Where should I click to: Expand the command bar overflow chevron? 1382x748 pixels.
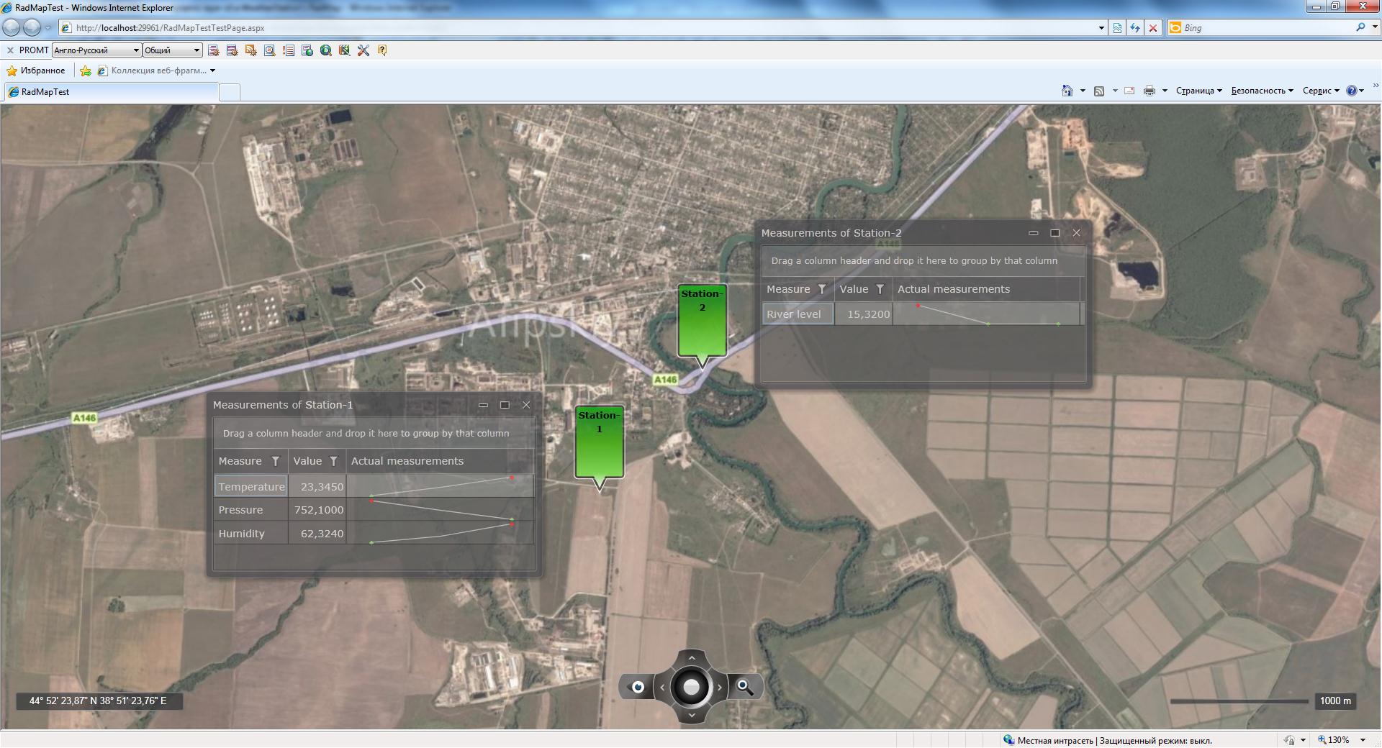pos(1376,86)
